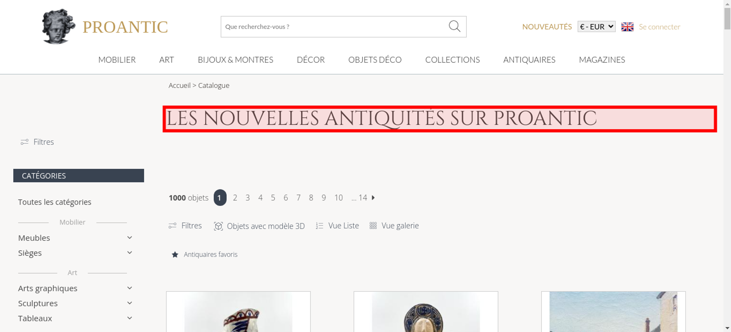Click the UK flag language icon
This screenshot has width=731, height=332.
[627, 27]
